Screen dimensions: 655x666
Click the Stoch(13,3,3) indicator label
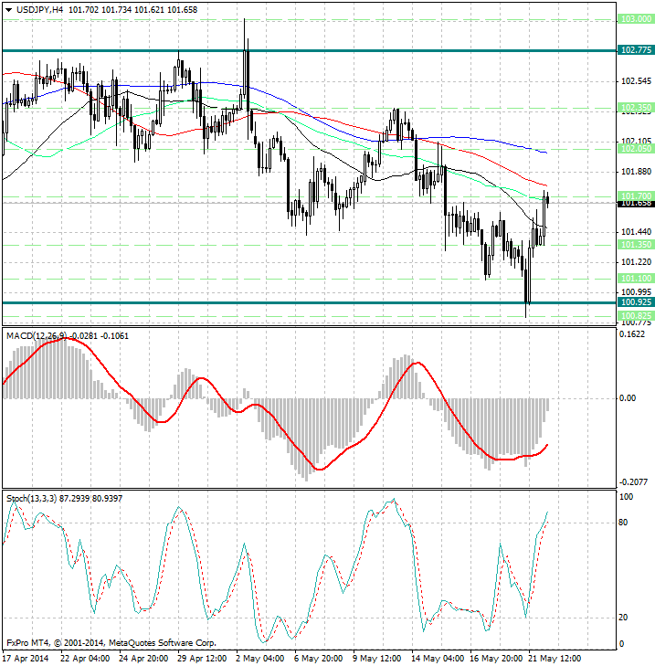pos(32,498)
